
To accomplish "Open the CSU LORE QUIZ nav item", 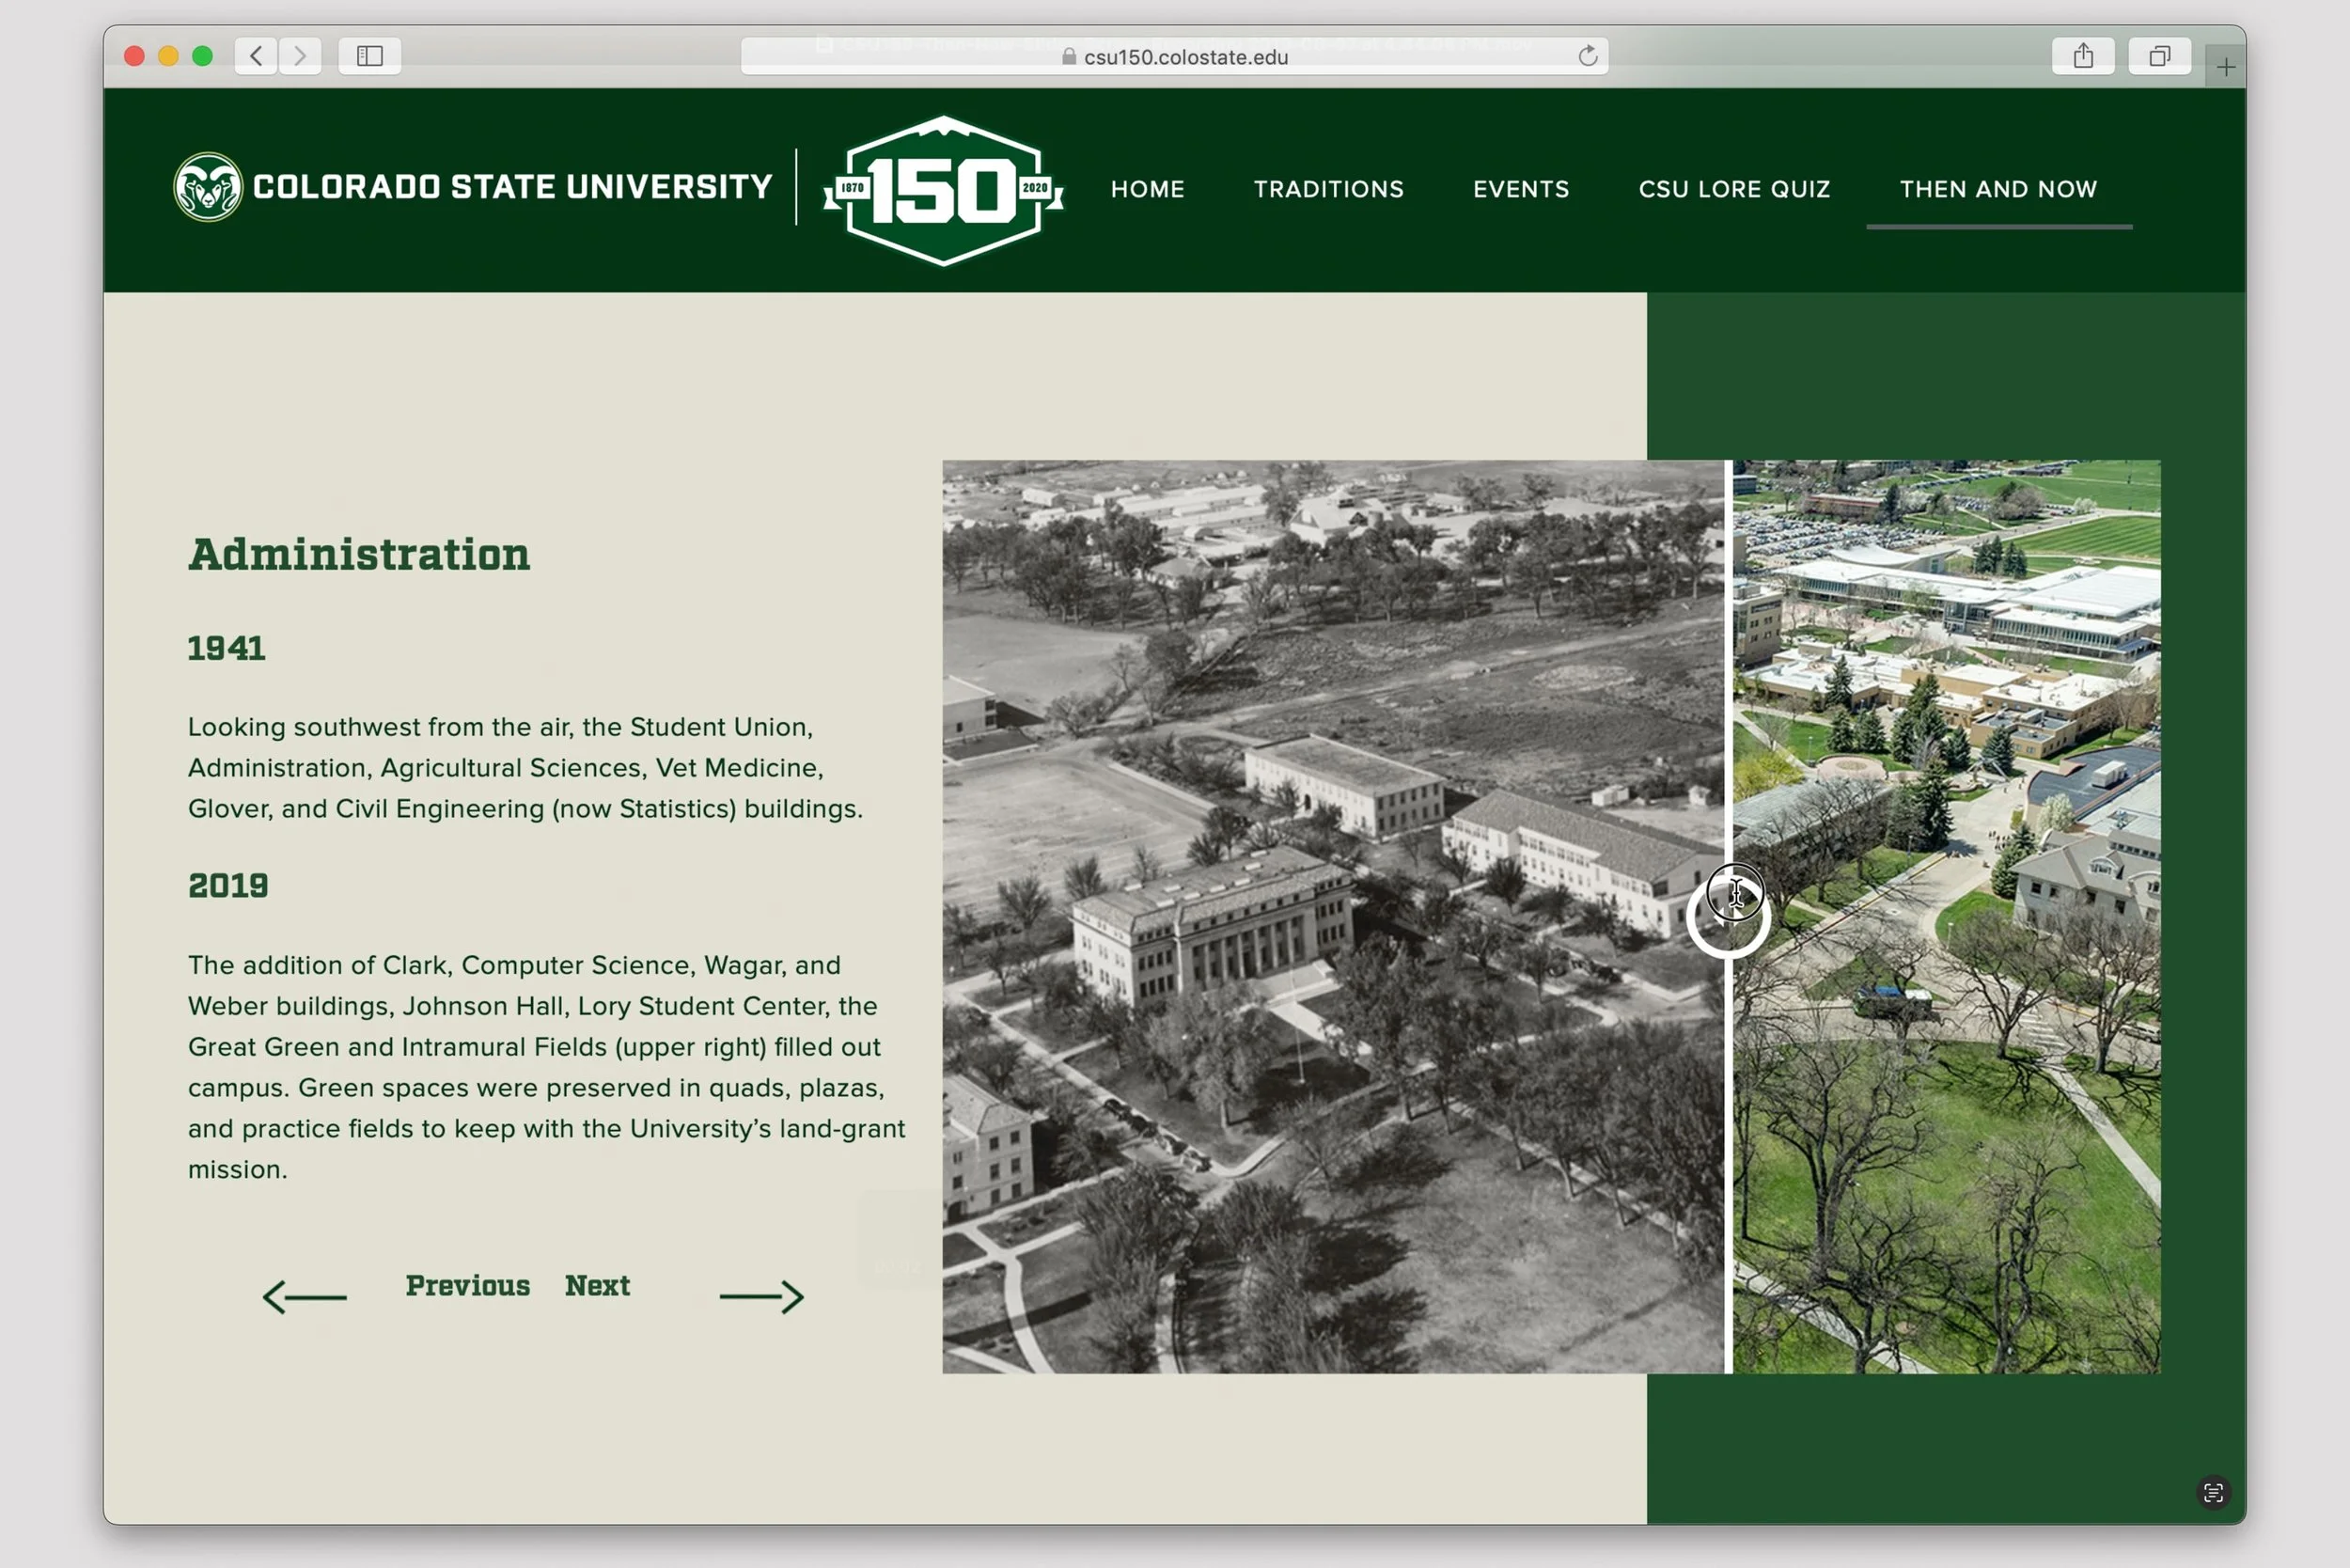I will 1734,189.
